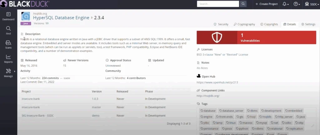
Task: Open the Find sidebar icon
Action: click(8, 31)
